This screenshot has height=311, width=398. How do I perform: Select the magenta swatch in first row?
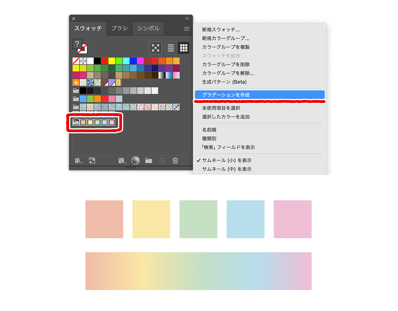pyautogui.click(x=140, y=61)
